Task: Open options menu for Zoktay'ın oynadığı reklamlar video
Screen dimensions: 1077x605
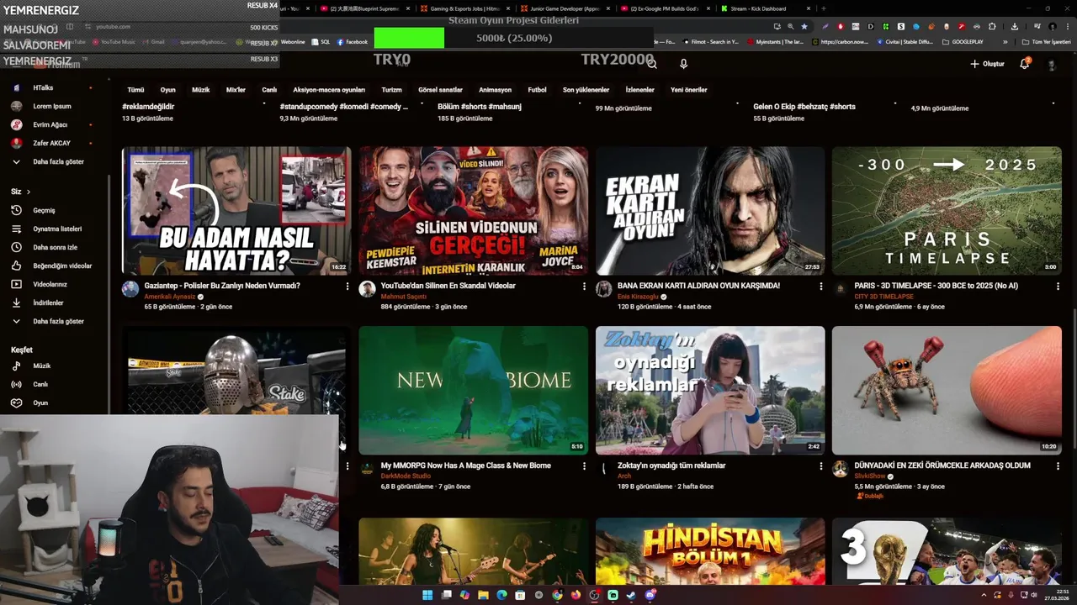Action: click(820, 466)
